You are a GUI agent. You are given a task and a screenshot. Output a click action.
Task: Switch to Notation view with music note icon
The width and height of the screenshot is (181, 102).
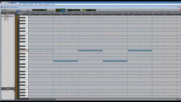pos(10,10)
